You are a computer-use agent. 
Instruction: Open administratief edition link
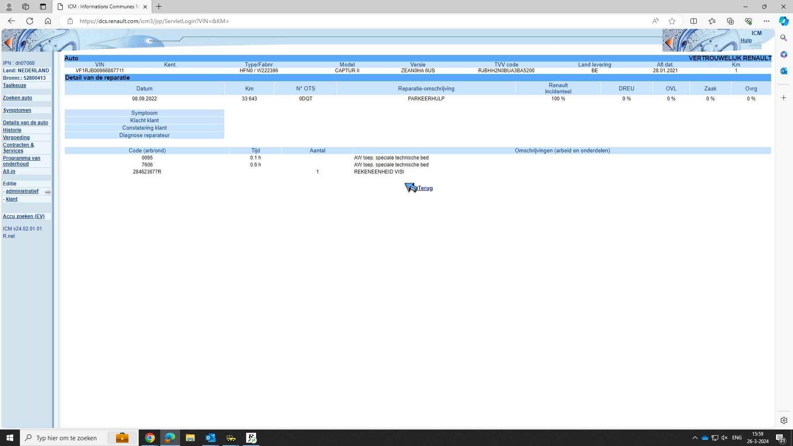(x=22, y=191)
